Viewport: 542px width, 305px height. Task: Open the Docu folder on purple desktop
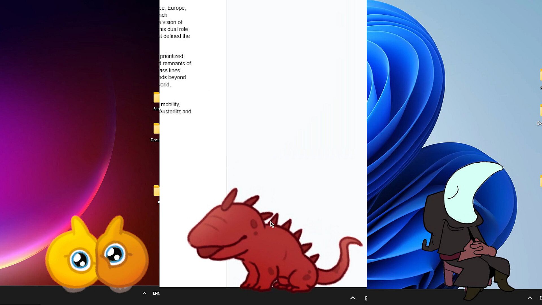tap(156, 129)
